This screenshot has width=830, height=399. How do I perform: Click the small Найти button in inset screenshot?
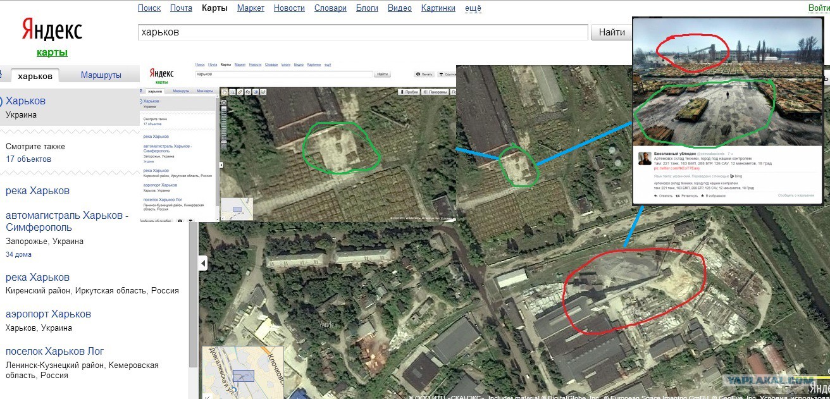pyautogui.click(x=382, y=74)
